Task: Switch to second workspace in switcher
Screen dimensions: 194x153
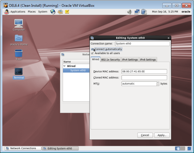Action: click(x=183, y=149)
